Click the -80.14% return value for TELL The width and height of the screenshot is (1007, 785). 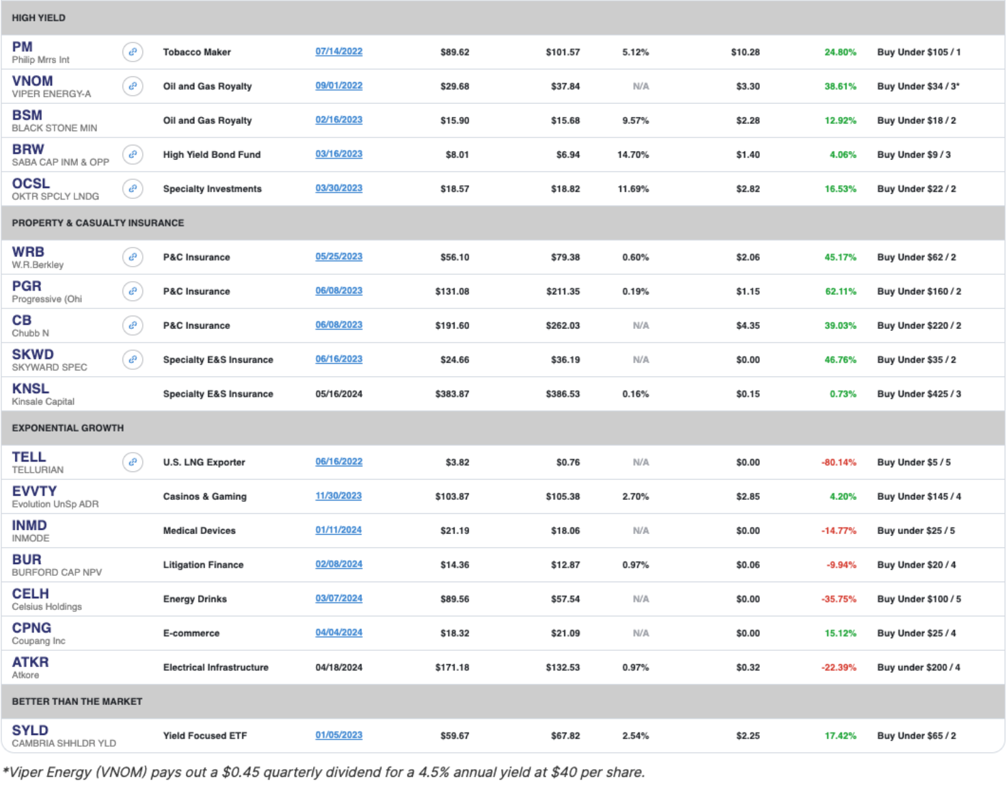[839, 462]
